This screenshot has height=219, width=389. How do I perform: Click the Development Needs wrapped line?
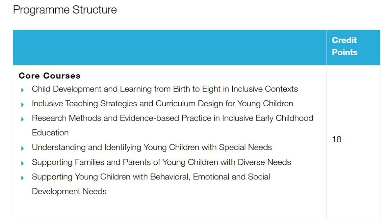[x=69, y=191]
